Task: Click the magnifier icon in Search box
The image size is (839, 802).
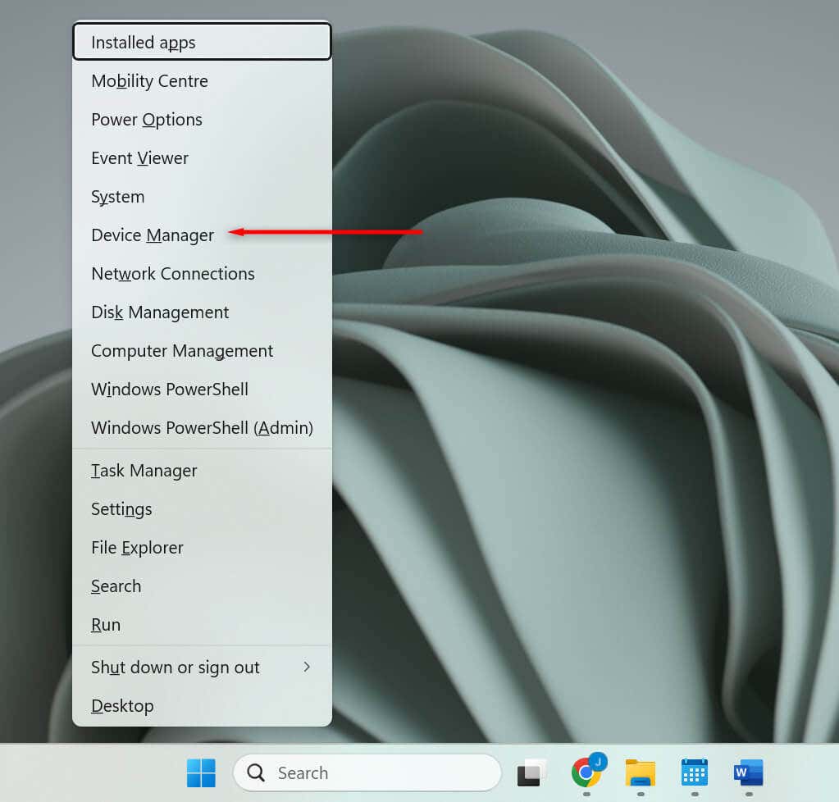Action: [x=256, y=772]
